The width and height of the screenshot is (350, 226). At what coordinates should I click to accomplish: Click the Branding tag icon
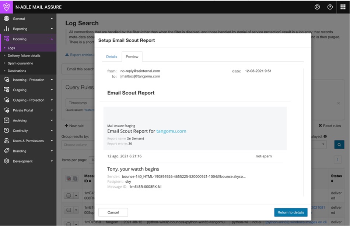pos(7,151)
